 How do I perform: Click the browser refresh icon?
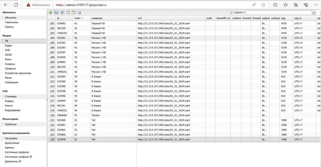coord(16,5)
